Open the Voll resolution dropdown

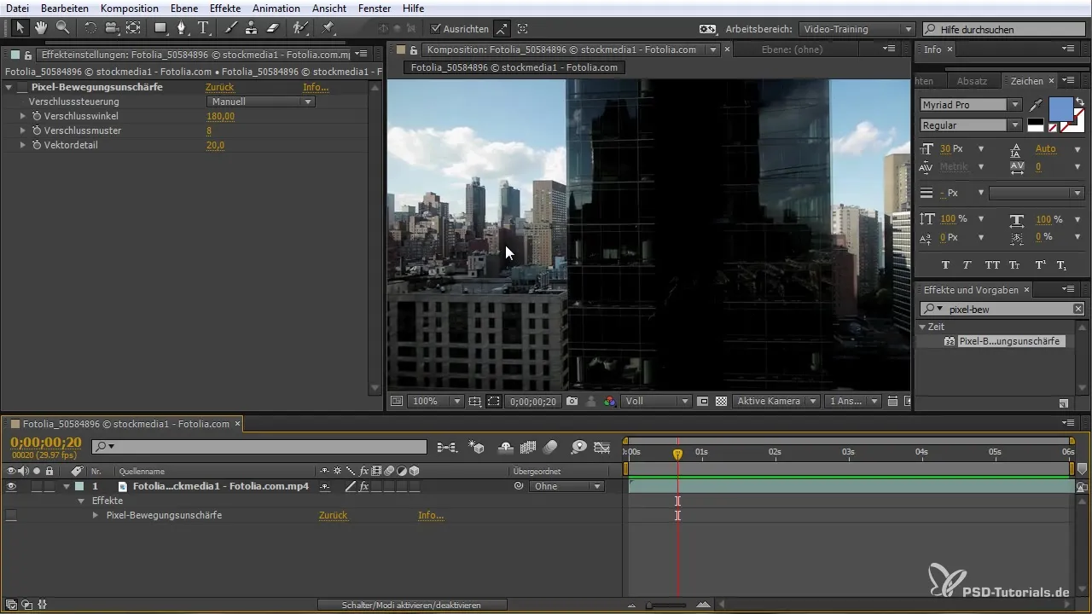pyautogui.click(x=656, y=401)
